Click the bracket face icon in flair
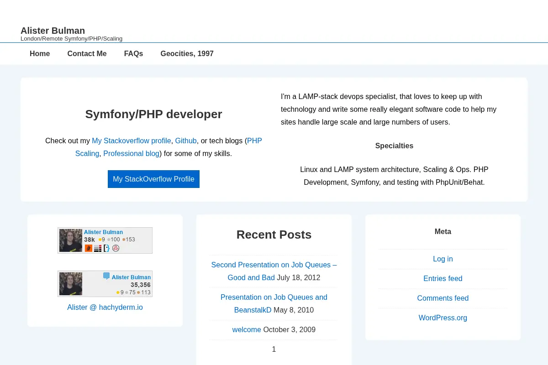Image resolution: width=548 pixels, height=365 pixels. tap(106, 248)
